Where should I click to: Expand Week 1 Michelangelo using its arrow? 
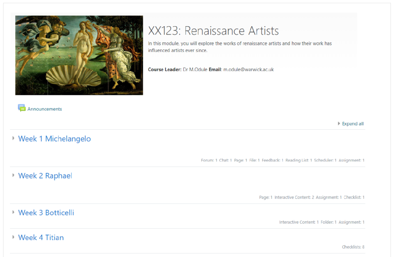[13, 138]
